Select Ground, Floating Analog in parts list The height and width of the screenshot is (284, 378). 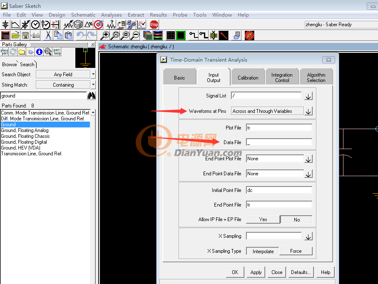click(45, 130)
